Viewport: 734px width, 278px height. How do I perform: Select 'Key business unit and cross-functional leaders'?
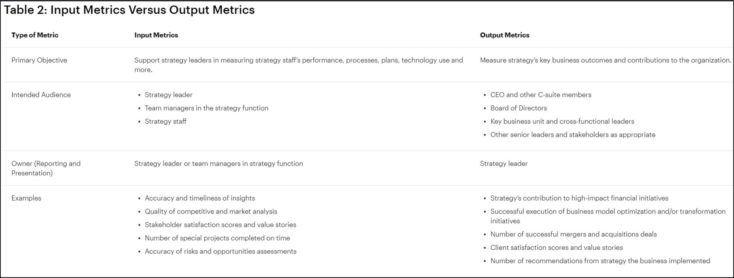point(562,122)
